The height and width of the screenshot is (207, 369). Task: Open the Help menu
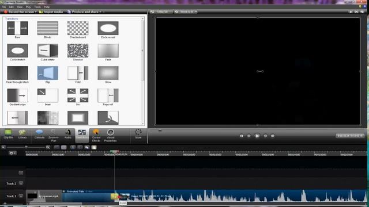(47, 7)
